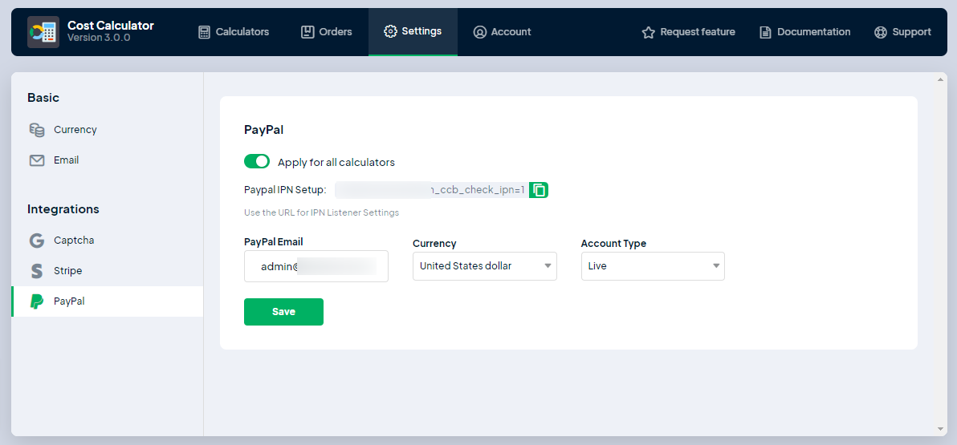
Task: Click the Stripe S icon
Action: point(37,271)
